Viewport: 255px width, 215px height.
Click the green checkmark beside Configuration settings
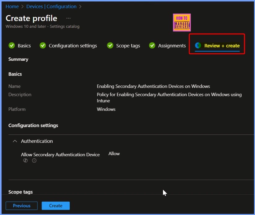43,46
